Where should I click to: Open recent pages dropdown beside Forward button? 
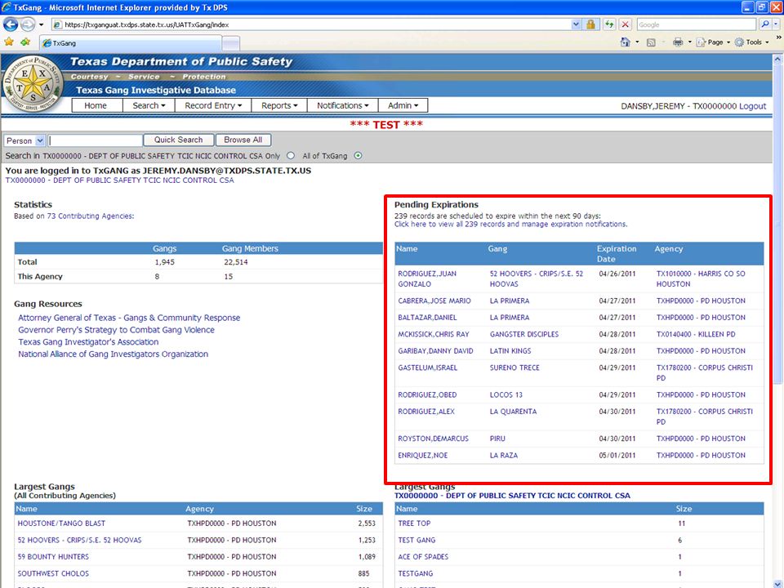[x=41, y=24]
